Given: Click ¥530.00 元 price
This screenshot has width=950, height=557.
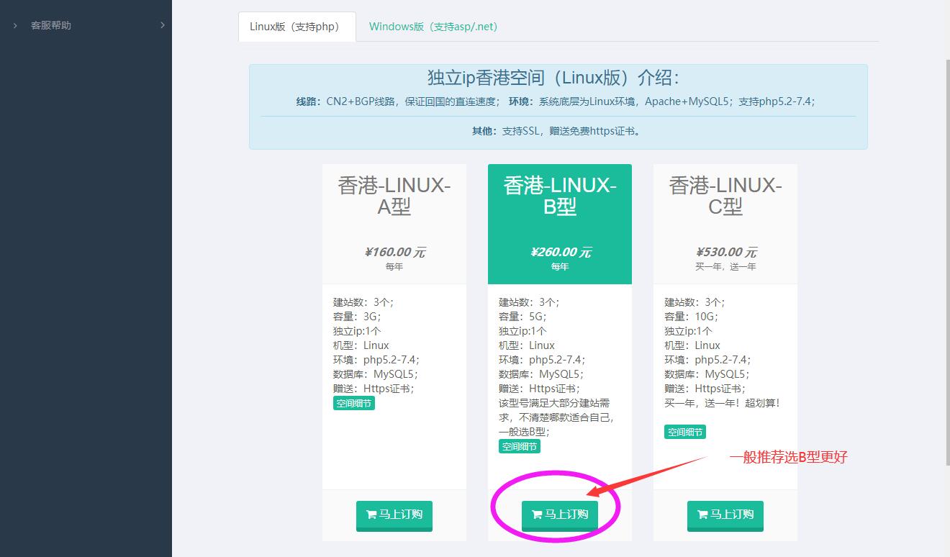Looking at the screenshot, I should pos(725,252).
